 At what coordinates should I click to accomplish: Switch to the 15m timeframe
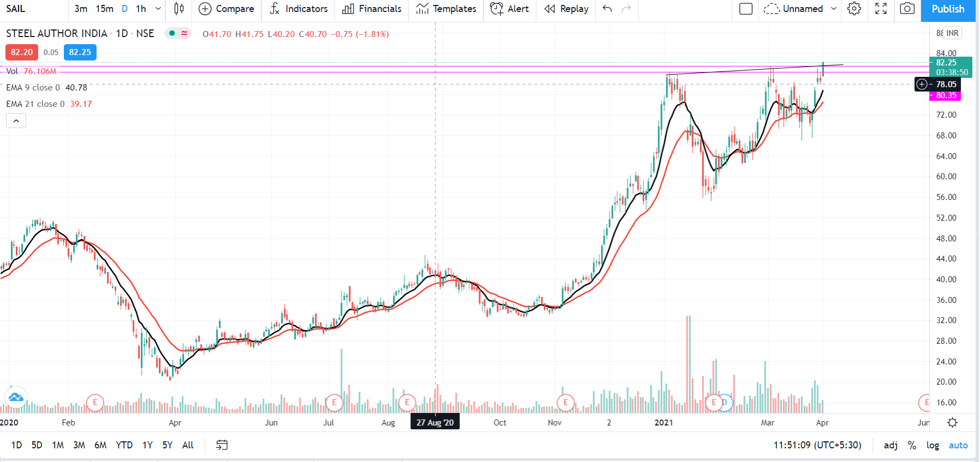pos(104,9)
